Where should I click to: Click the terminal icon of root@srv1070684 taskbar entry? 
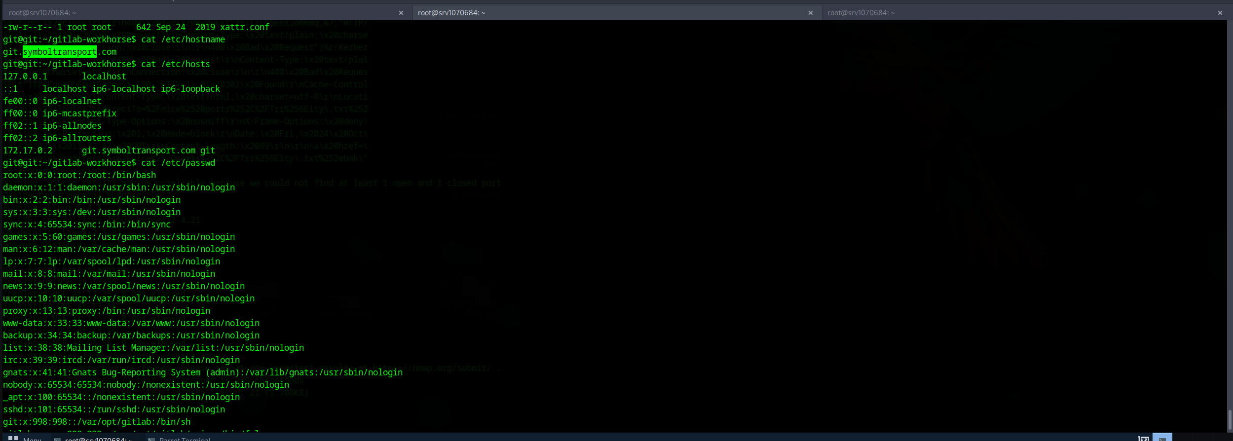coord(57,439)
